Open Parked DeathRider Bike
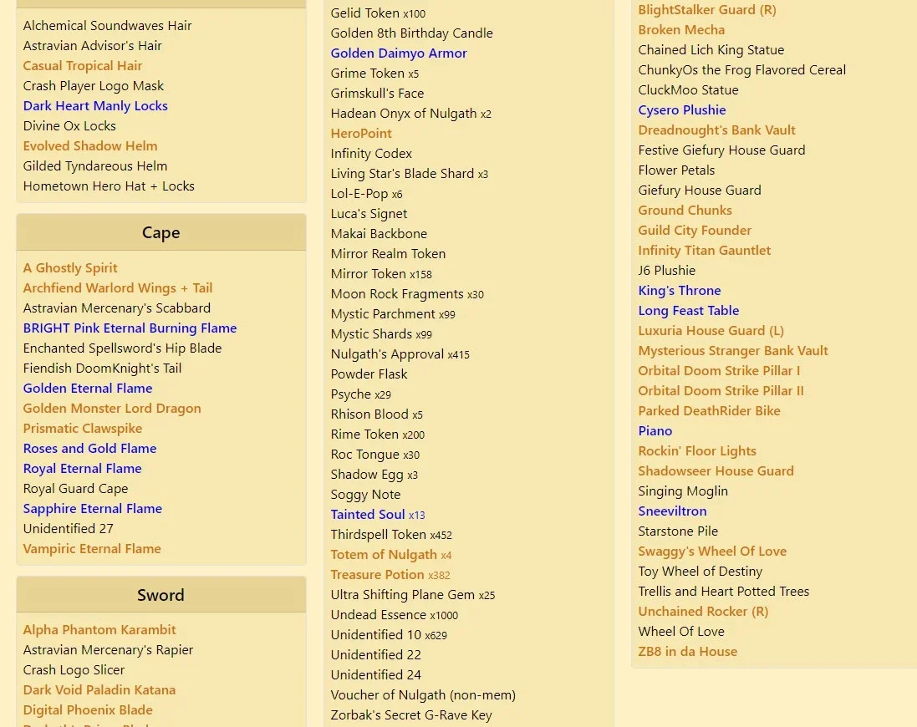Image resolution: width=917 pixels, height=727 pixels. (x=709, y=411)
